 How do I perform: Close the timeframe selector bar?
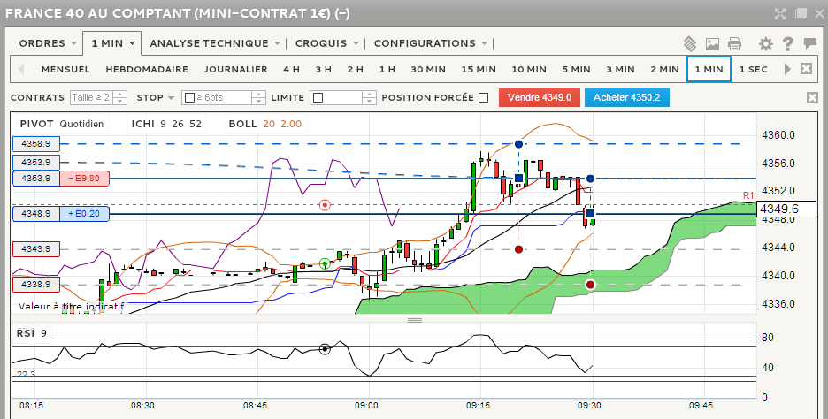807,69
